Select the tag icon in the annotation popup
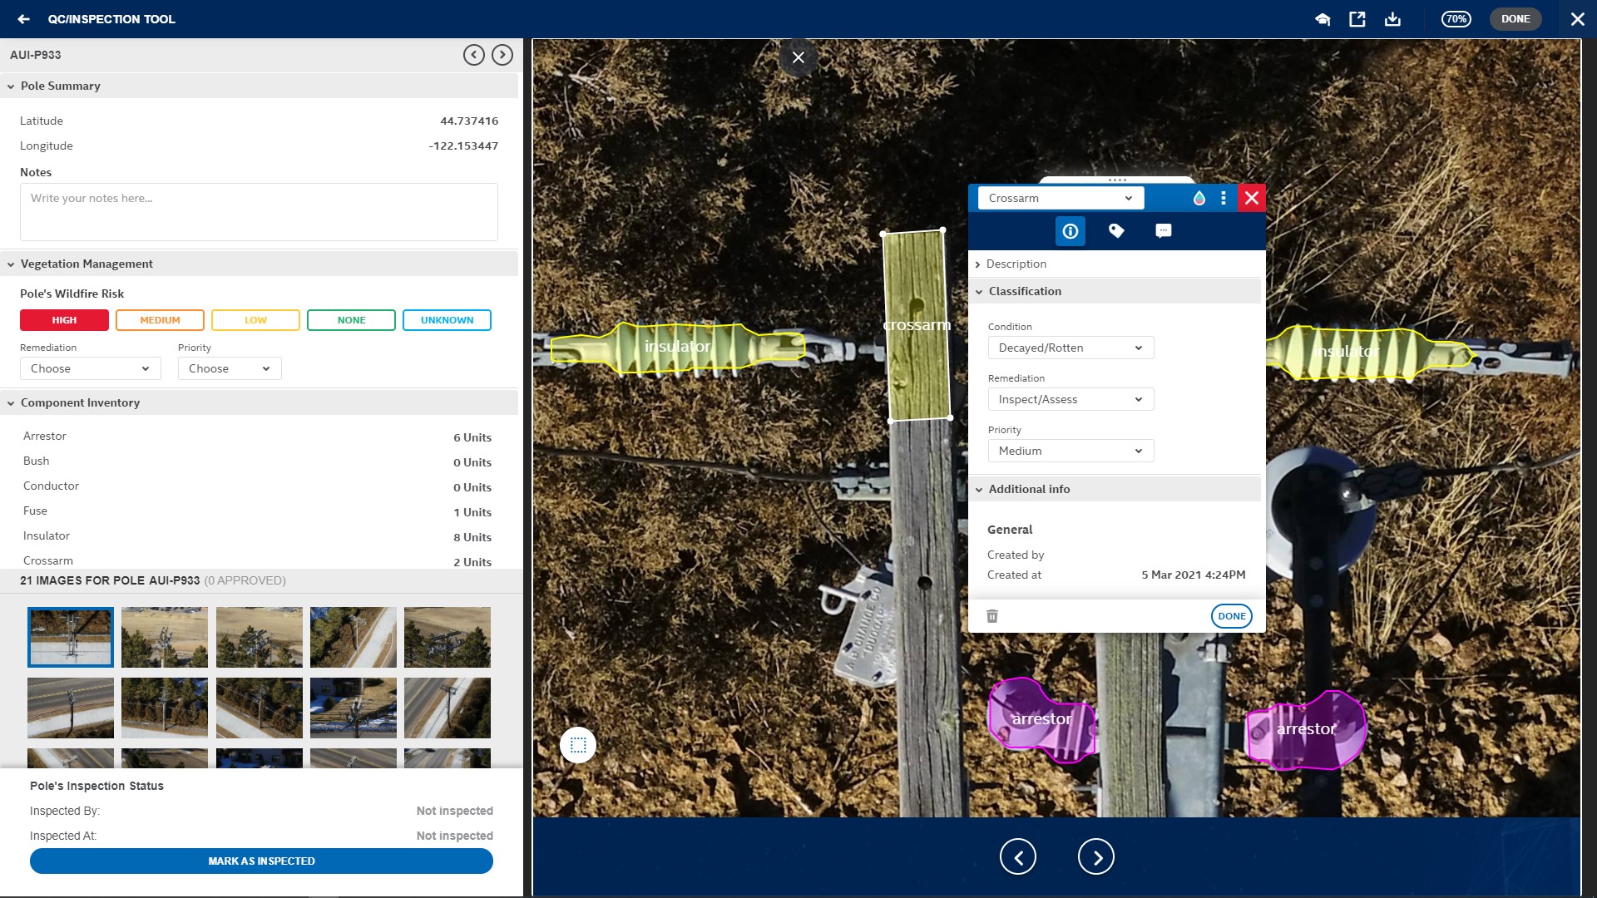The height and width of the screenshot is (898, 1597). (x=1116, y=231)
